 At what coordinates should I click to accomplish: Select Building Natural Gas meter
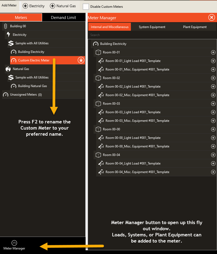tap(47, 86)
